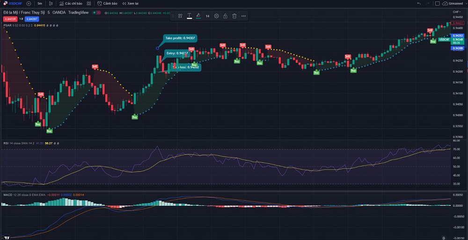
Task: Click the USDCHF price label on scale
Action: coord(444,40)
